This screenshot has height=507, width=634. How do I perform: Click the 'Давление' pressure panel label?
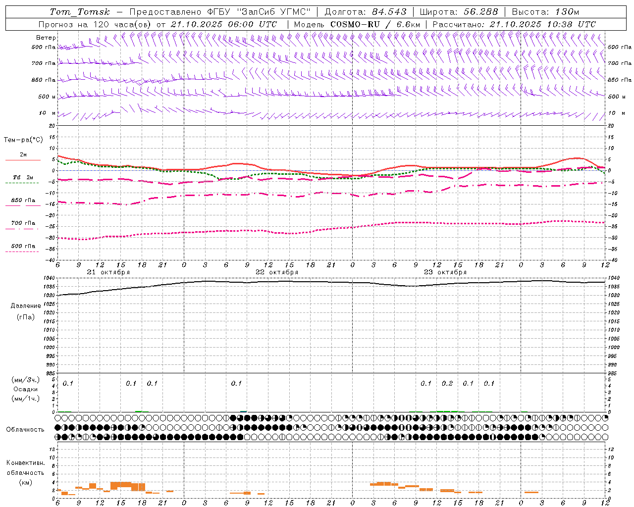26,306
